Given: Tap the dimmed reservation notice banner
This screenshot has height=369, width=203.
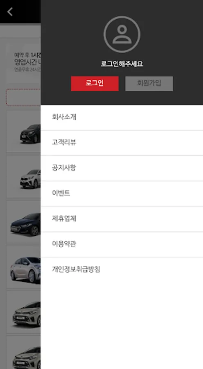Looking at the screenshot, I should tap(23, 62).
